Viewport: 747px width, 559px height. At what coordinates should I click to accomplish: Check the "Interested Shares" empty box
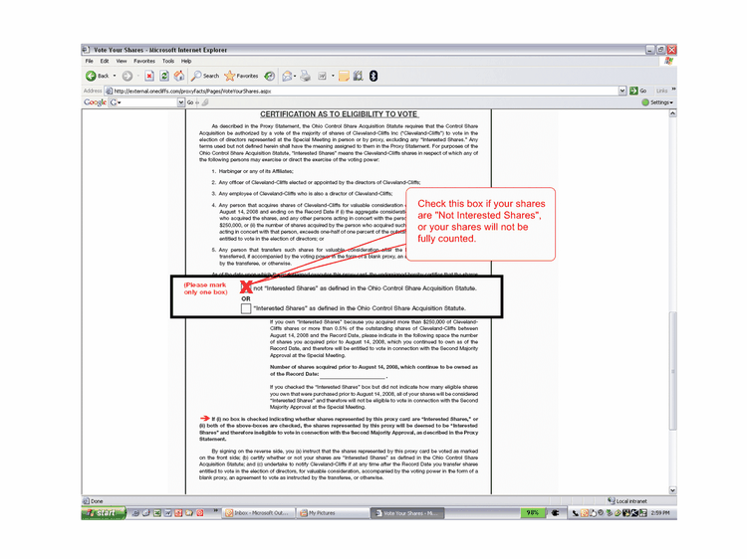(246, 308)
